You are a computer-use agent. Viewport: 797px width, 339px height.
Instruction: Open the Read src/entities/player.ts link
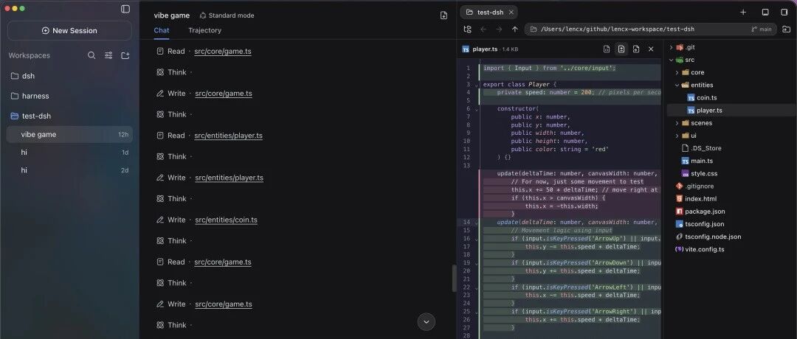(228, 136)
